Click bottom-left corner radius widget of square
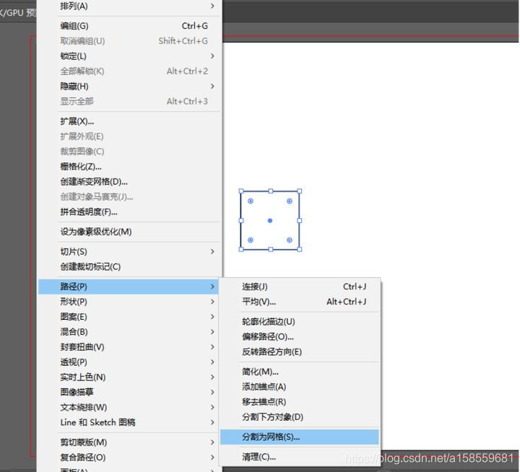This screenshot has width=520, height=472. 251,240
